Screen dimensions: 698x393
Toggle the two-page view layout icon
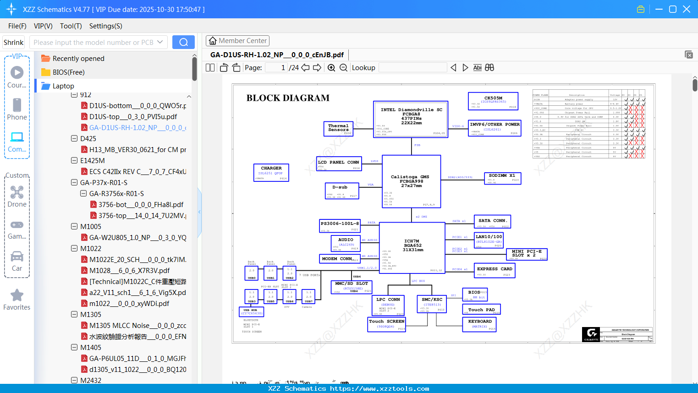coord(210,67)
